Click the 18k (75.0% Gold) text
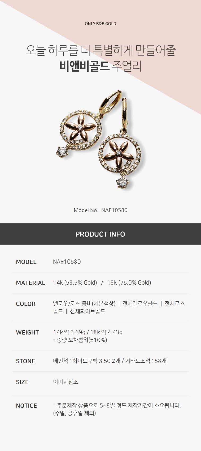The height and width of the screenshot is (451, 201). pos(129,283)
